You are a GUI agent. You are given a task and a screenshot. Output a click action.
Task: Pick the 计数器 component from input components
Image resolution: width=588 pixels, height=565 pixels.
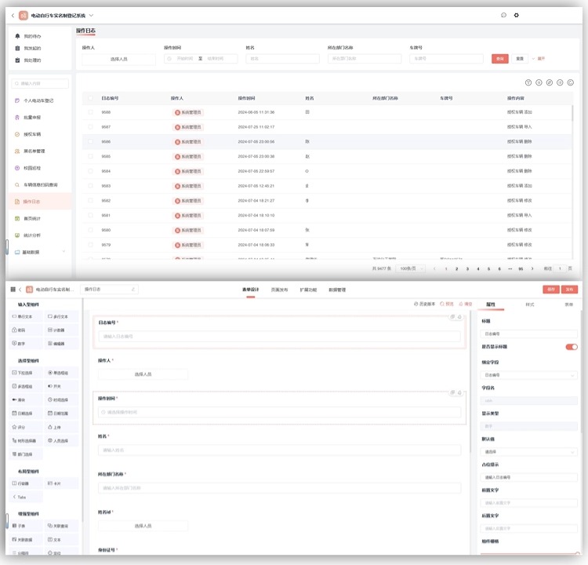point(61,330)
